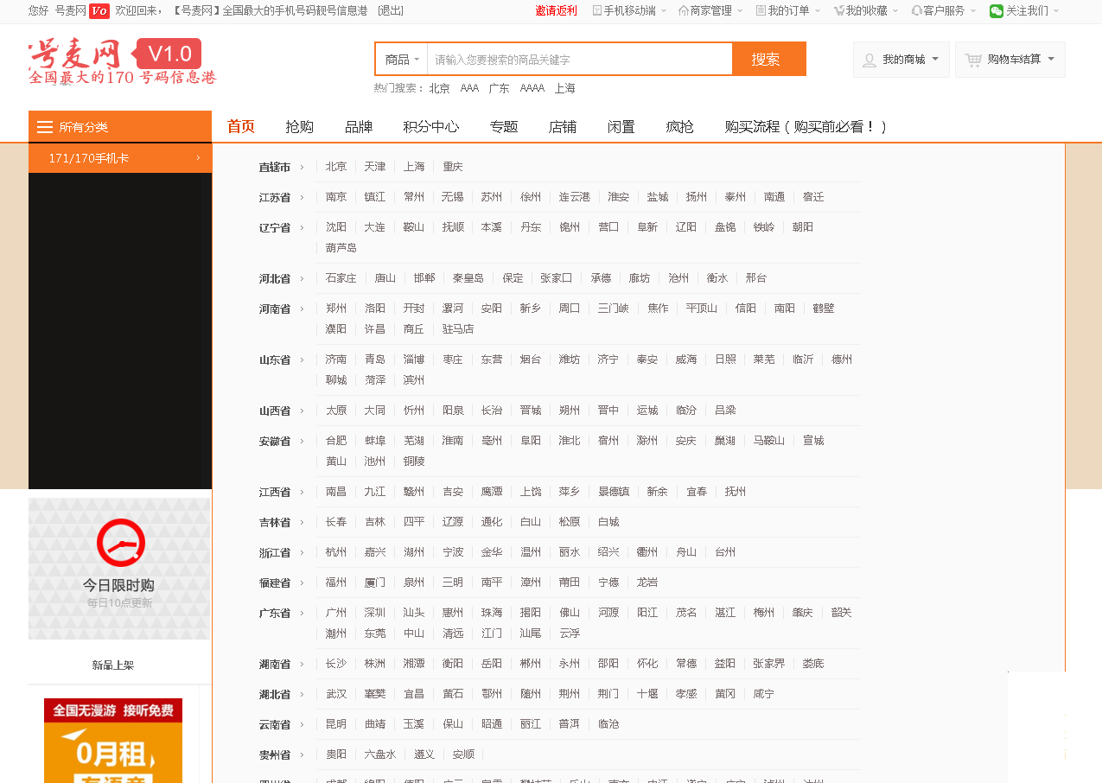
Task: Open the 积分中心 tab
Action: (431, 127)
